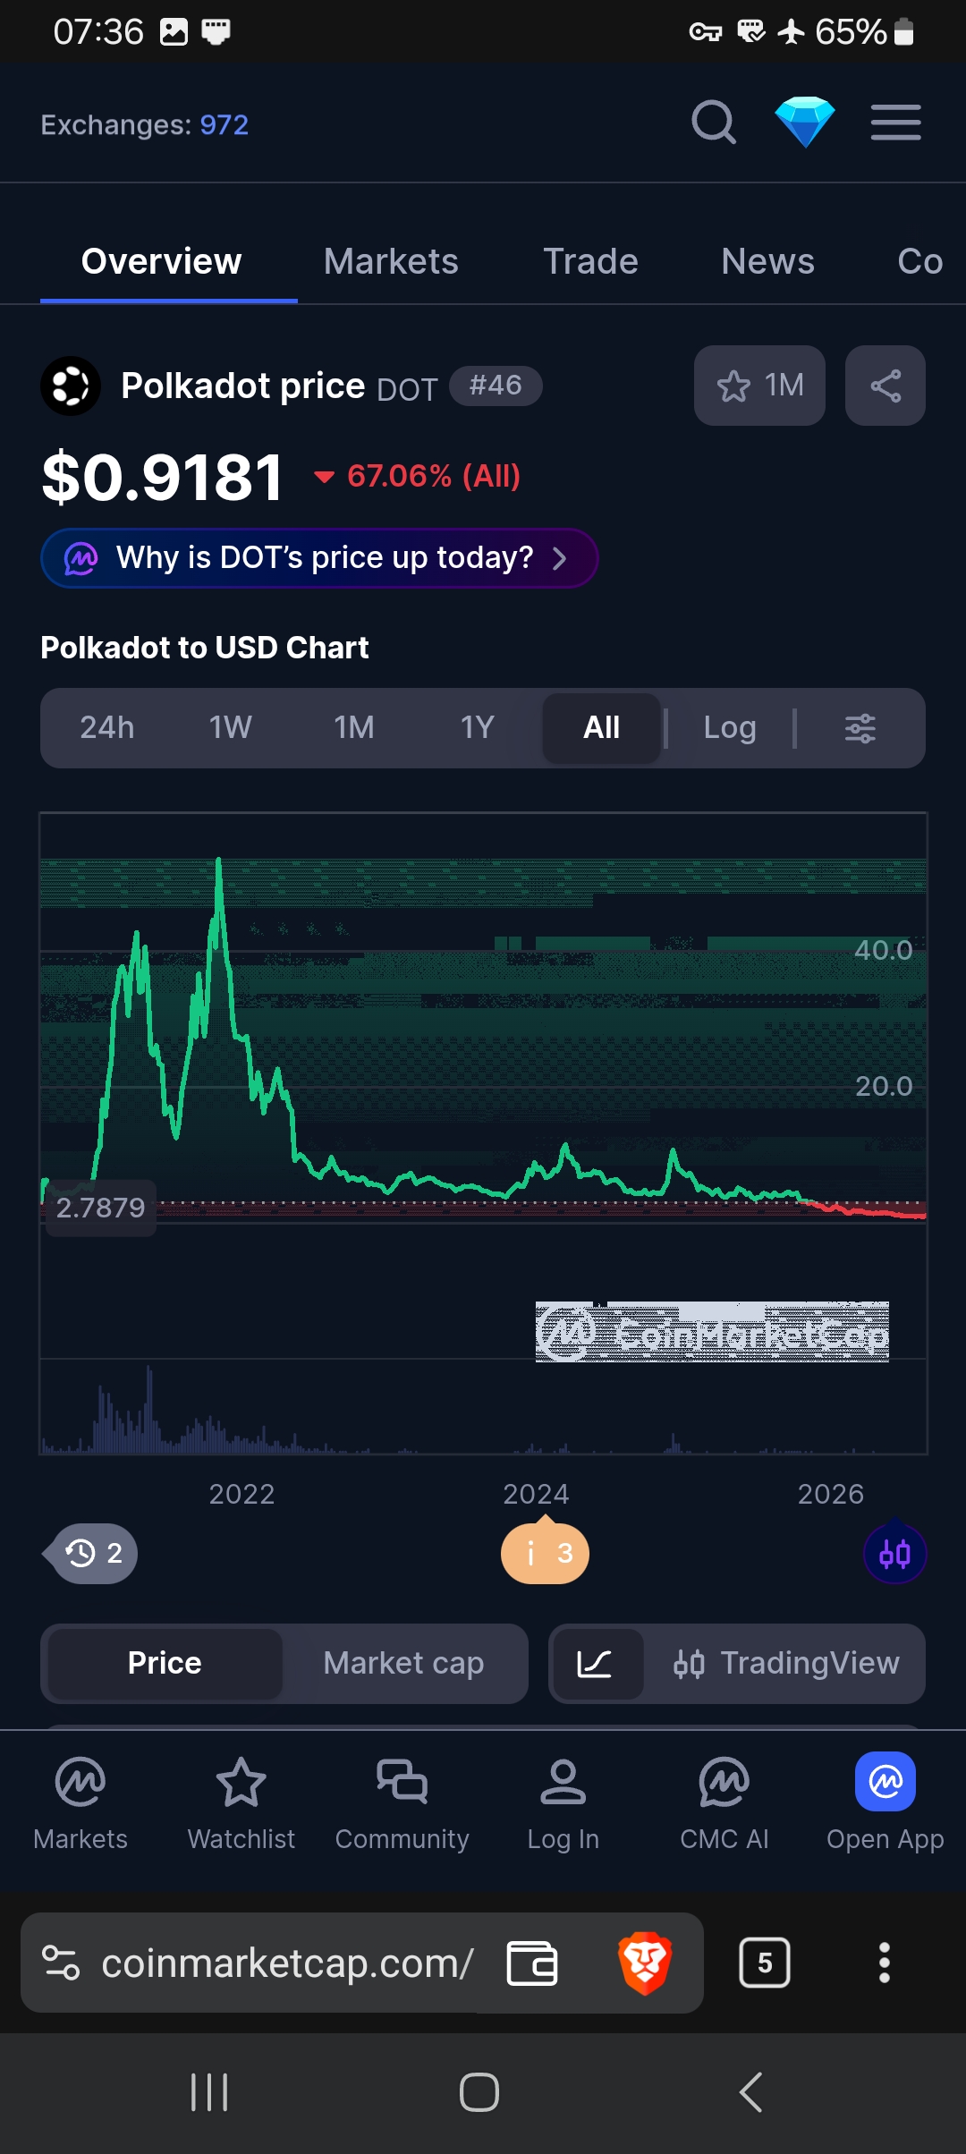Expand "Why is DOT's price up today?"
The height and width of the screenshot is (2154, 966).
319,558
